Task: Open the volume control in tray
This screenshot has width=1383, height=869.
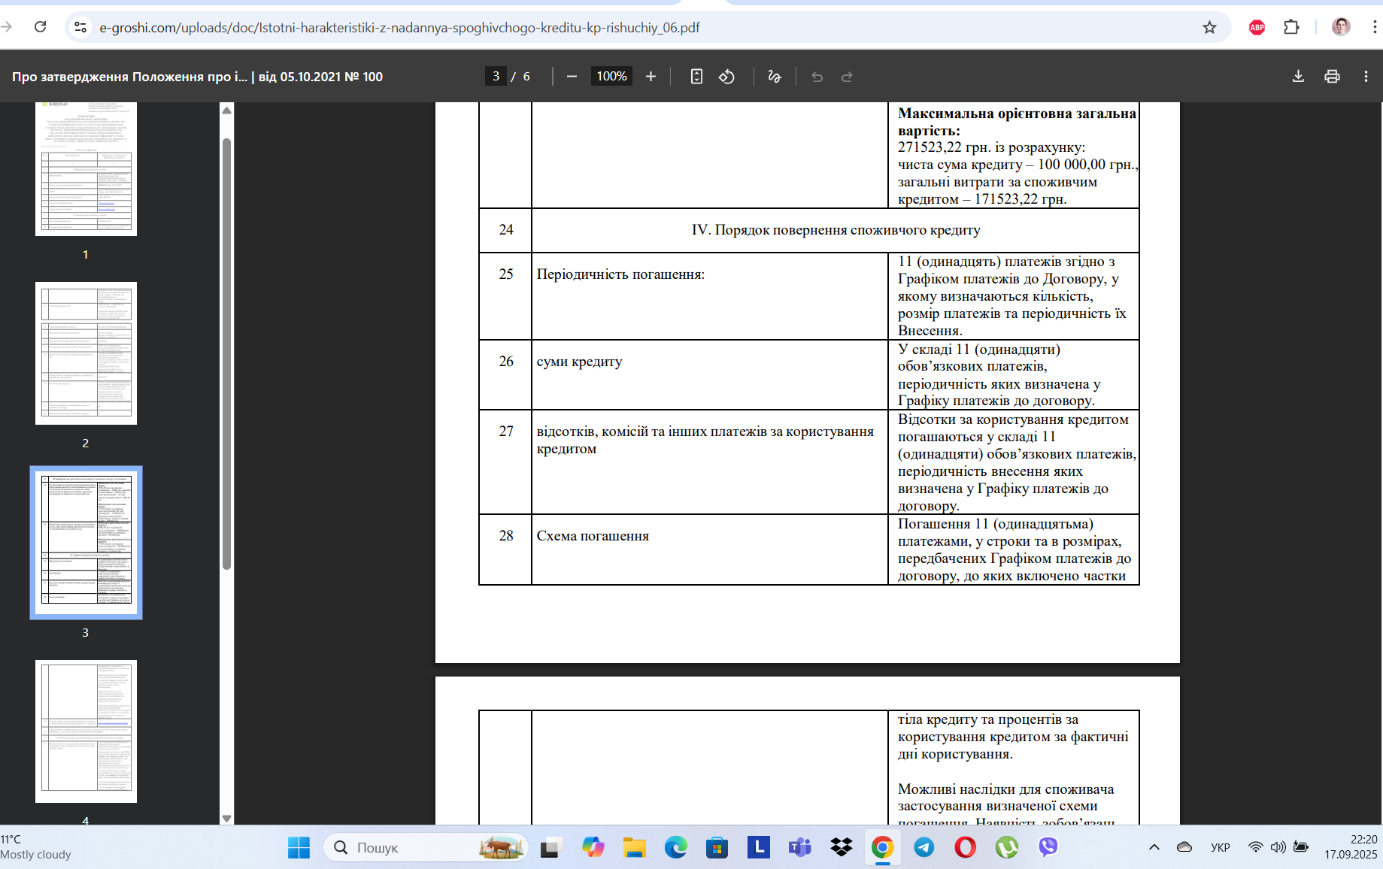Action: [1278, 847]
